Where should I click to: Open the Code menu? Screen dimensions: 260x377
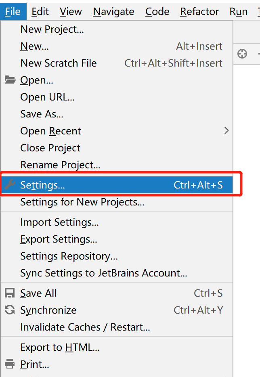point(157,11)
